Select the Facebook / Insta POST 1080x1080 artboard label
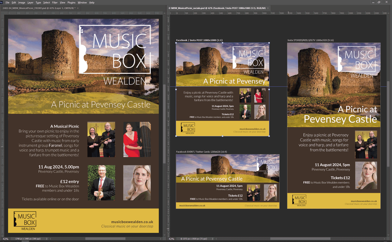The width and height of the screenshot is (392, 242). click(199, 40)
